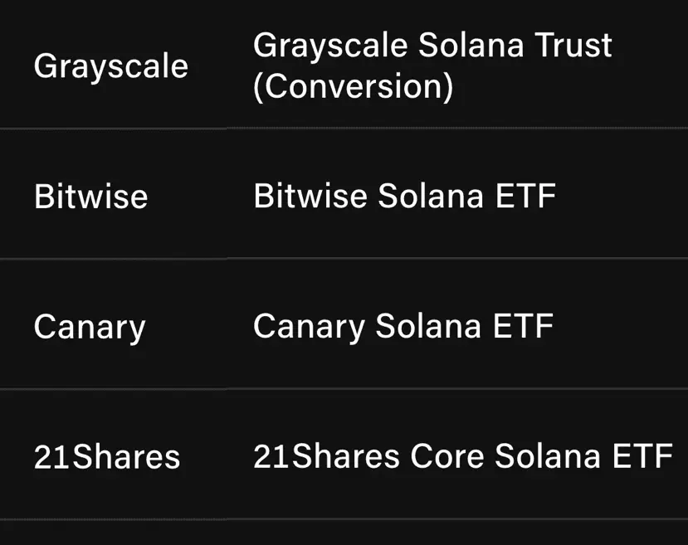Click Solana in the Grayscale fund name
The image size is (688, 545).
[x=471, y=45]
